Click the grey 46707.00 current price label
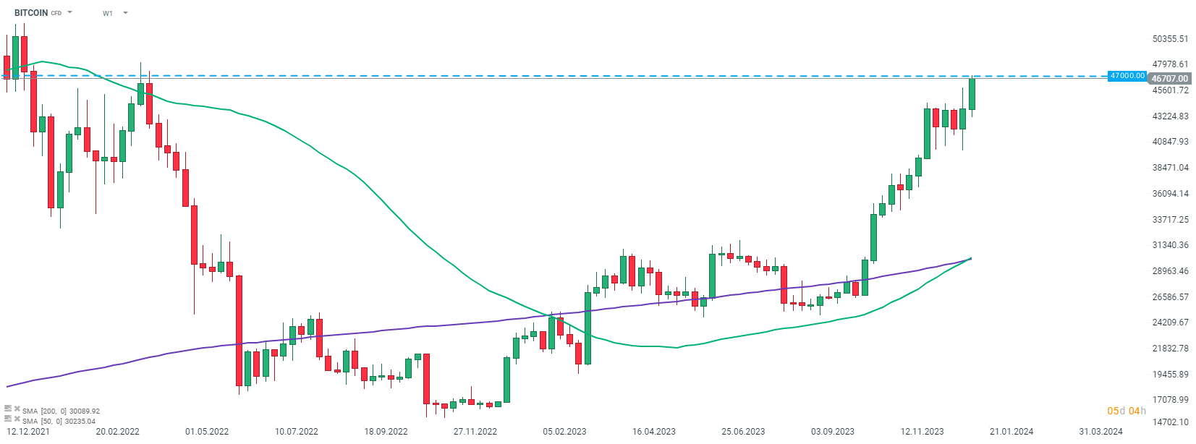This screenshot has width=1196, height=444. point(1169,79)
